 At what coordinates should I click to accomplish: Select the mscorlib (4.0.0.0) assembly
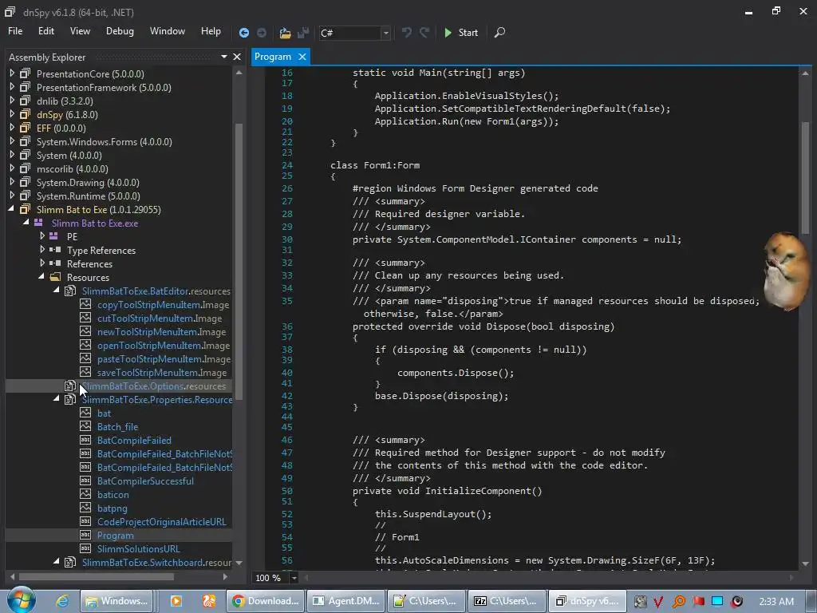point(73,169)
